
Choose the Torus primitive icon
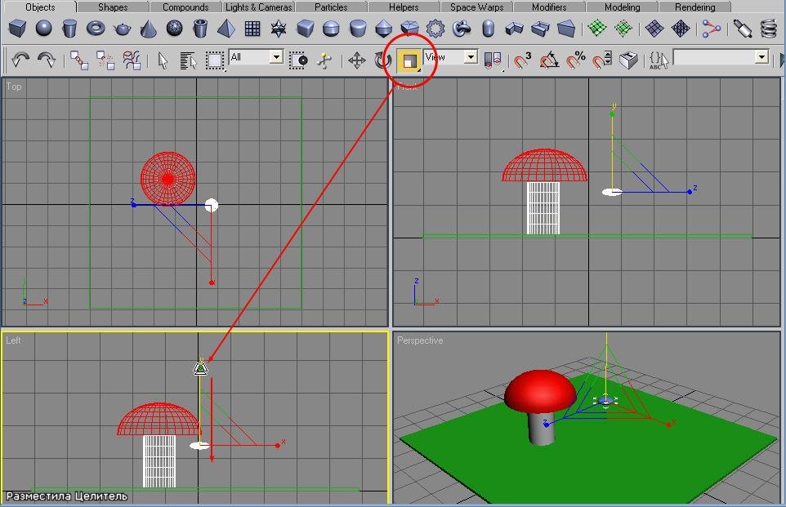coord(96,29)
